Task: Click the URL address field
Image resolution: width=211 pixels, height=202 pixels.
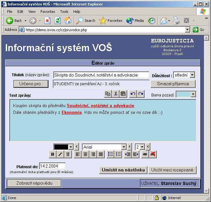Action: (x=102, y=30)
